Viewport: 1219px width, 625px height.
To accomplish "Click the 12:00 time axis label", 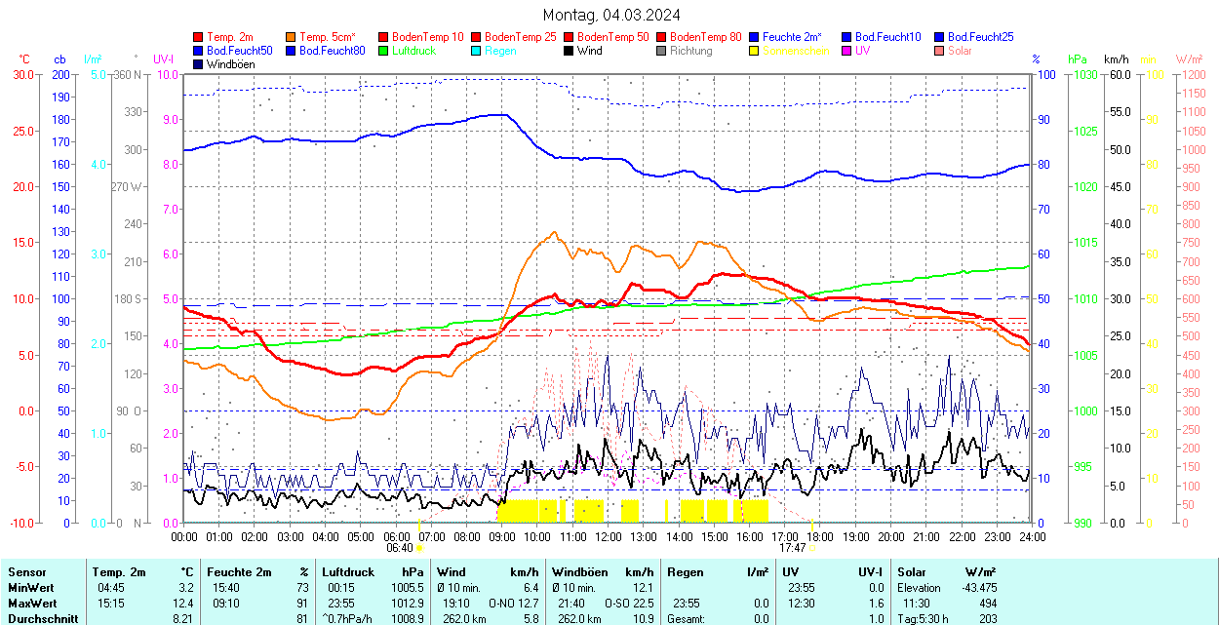I will (x=609, y=536).
